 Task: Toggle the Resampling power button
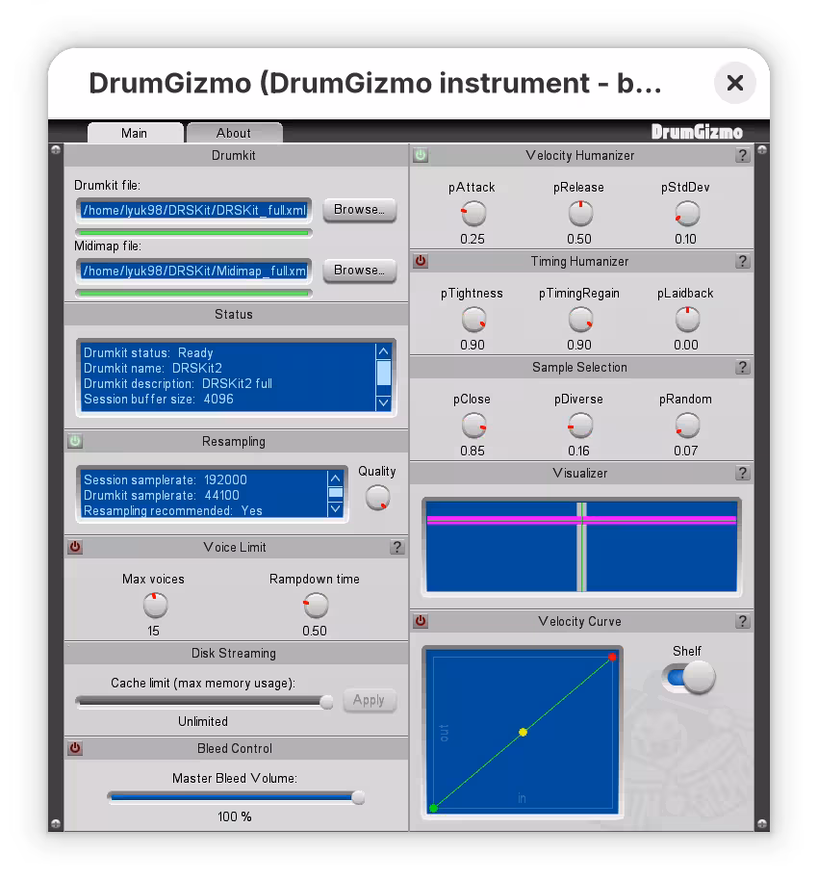74,441
